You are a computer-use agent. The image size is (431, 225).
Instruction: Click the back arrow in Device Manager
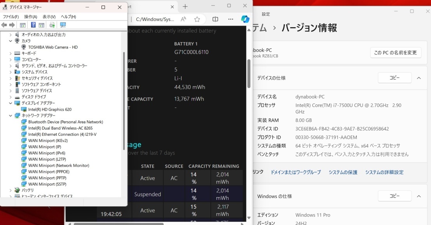pos(4,24)
